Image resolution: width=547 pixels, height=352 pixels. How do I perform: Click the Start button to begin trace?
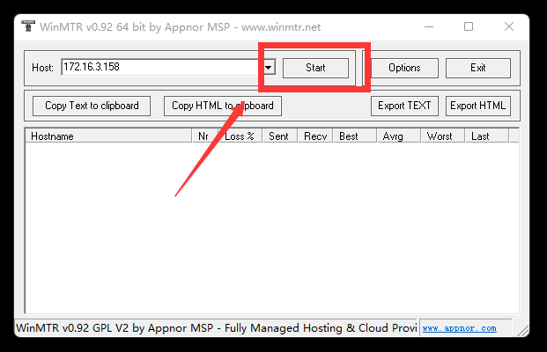click(315, 68)
